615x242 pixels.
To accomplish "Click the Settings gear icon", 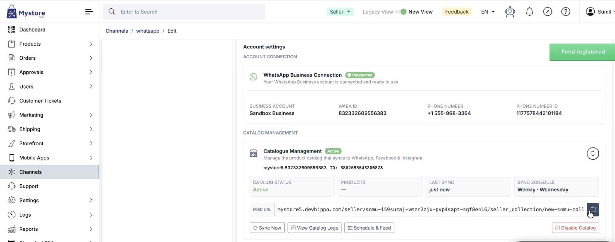I will [11, 200].
